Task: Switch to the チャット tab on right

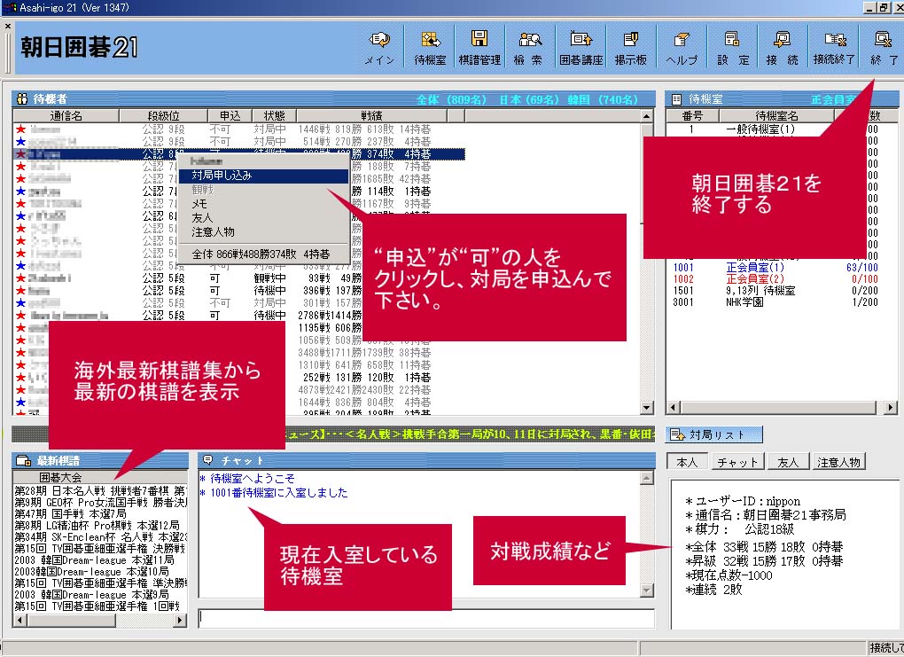Action: click(737, 462)
